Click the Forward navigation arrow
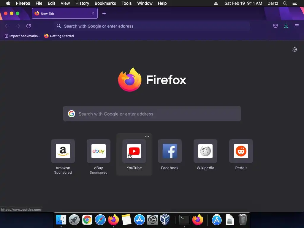304x228 pixels. 18,26
